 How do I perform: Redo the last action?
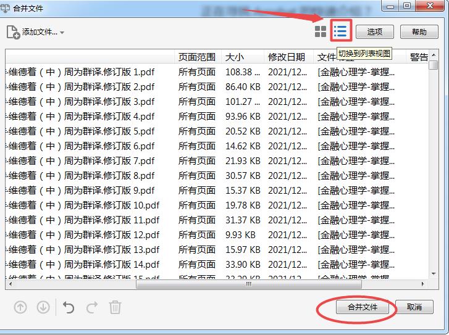[x=92, y=307]
